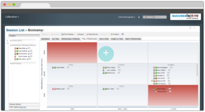Switch to the Dashboard tab
Screen dimensions: 205x112
(45, 39)
